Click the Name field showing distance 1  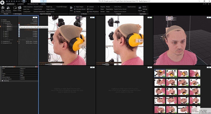[29, 69]
